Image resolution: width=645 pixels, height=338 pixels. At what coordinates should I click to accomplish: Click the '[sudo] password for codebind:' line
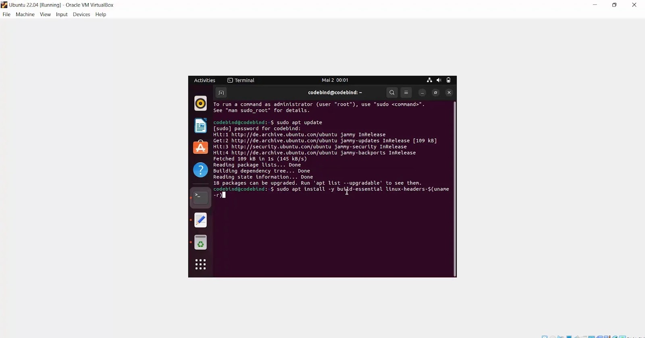(x=257, y=129)
